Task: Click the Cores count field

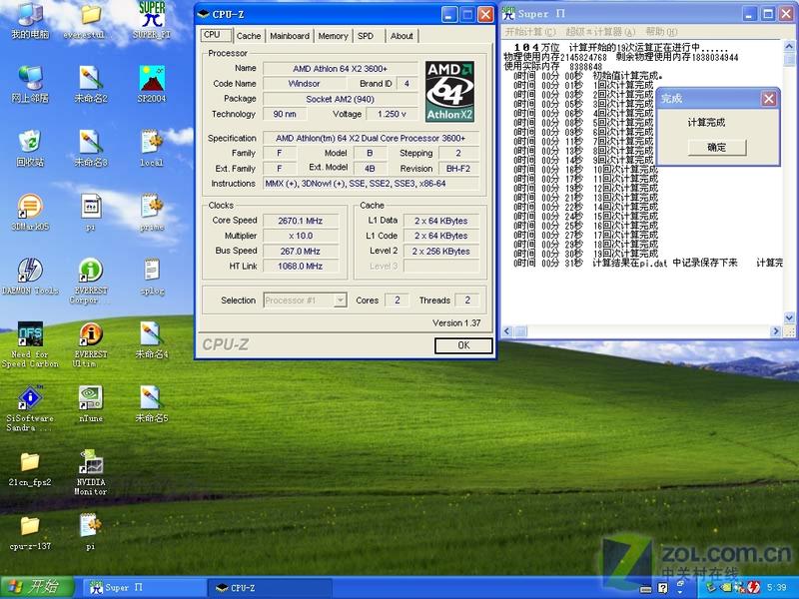Action: tap(397, 300)
